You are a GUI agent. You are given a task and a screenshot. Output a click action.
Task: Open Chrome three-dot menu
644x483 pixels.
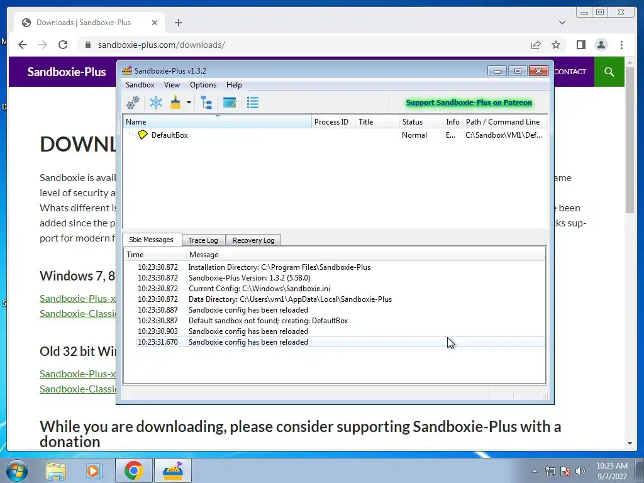pos(621,45)
